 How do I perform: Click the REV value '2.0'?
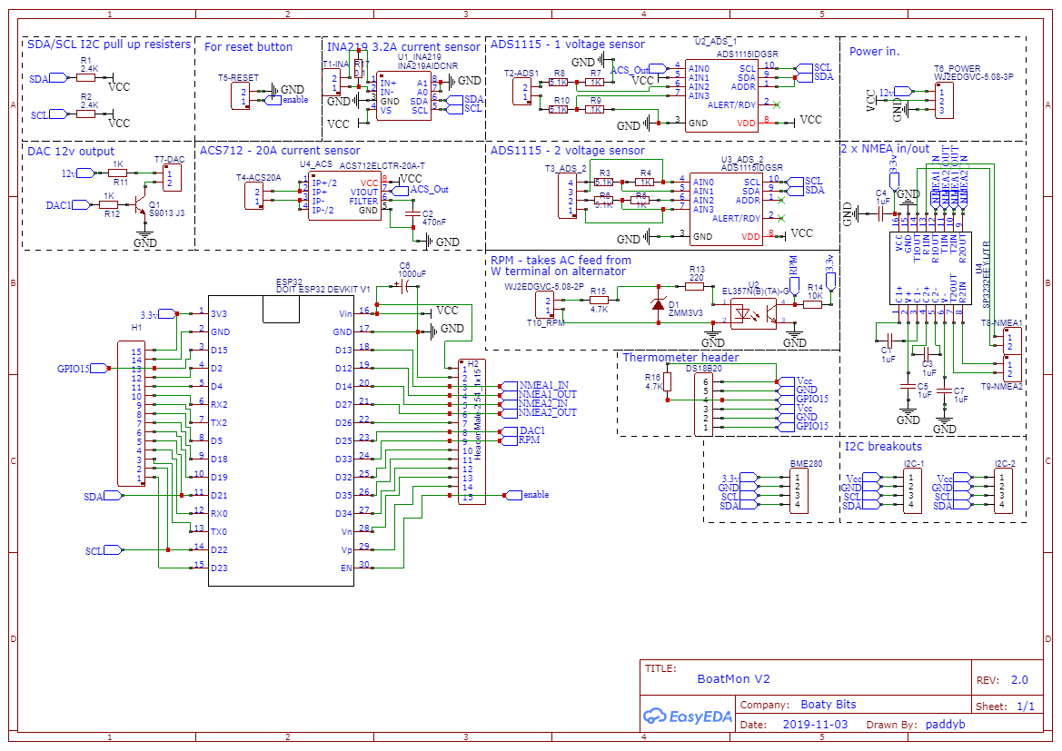[1019, 680]
